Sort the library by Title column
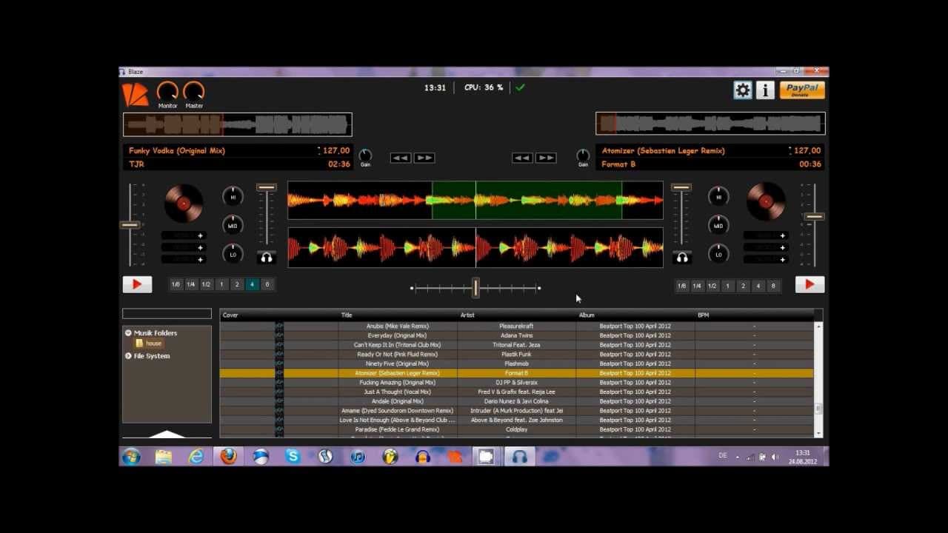Screen dimensions: 948x533 click(346, 315)
